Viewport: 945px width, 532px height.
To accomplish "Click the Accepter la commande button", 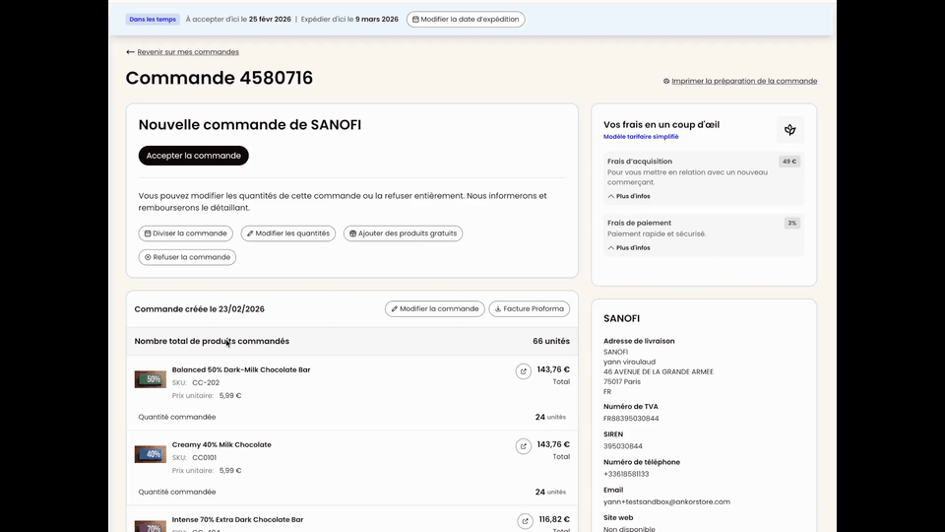I will (x=194, y=156).
